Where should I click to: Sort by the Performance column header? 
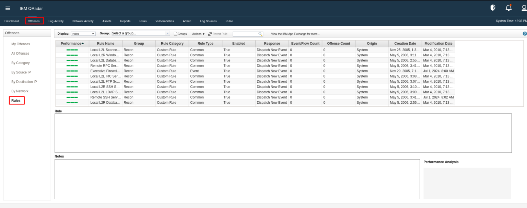point(72,44)
